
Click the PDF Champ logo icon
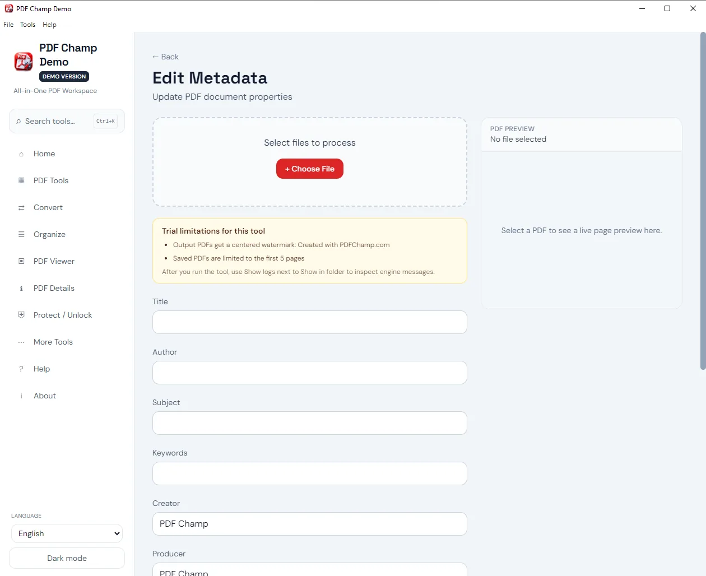point(24,62)
